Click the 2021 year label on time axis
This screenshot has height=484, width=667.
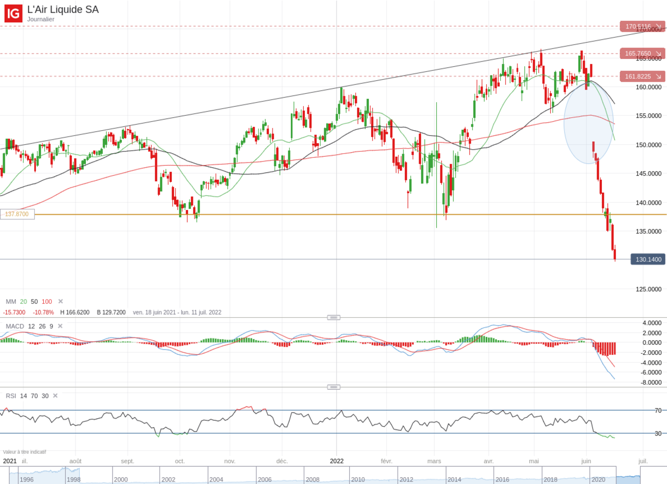10,461
